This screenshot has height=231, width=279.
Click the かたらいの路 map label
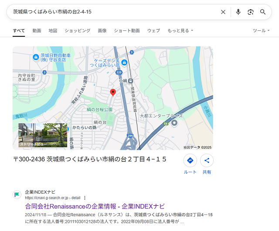pyautogui.click(x=85, y=128)
